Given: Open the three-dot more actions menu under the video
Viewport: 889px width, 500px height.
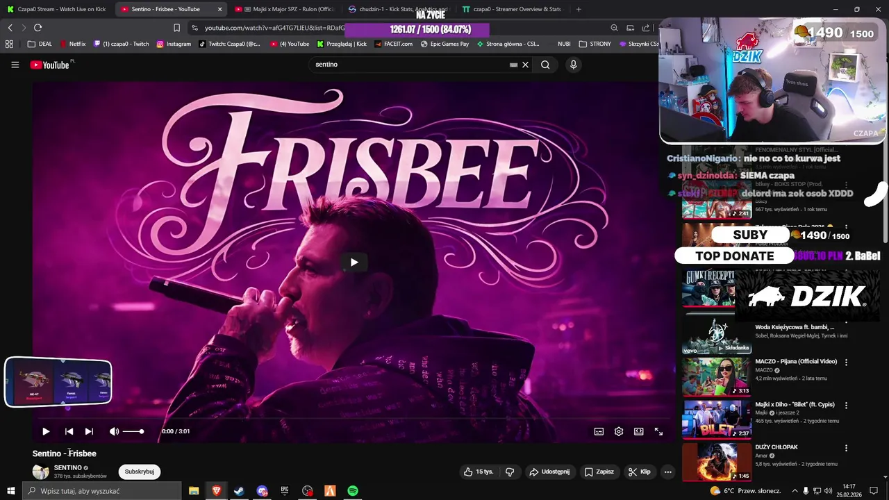Looking at the screenshot, I should tap(668, 472).
